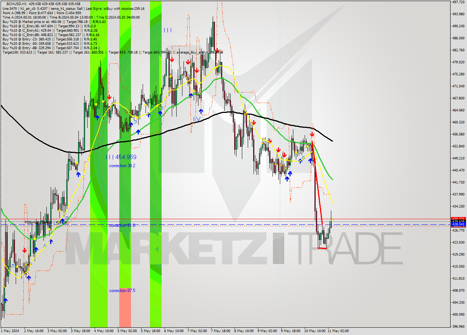Click 'Time B:2024.05.04 13:00:00' text
Viewport: 467px width, 335px height.
pos(71,17)
